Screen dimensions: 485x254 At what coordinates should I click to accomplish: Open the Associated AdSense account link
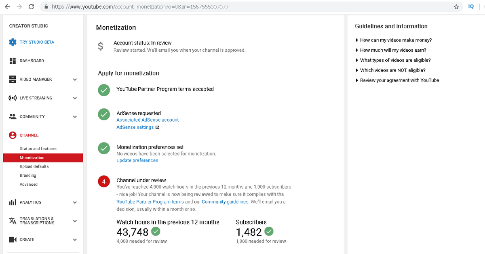148,120
